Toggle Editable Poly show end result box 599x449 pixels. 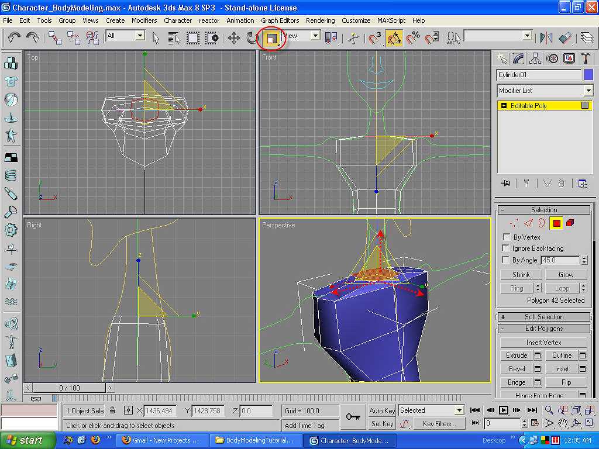[x=585, y=105]
